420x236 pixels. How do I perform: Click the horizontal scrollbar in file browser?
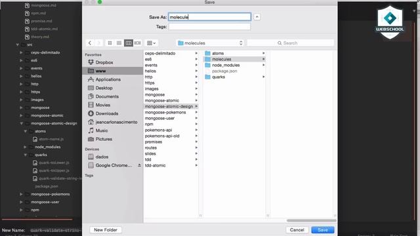coord(311,220)
